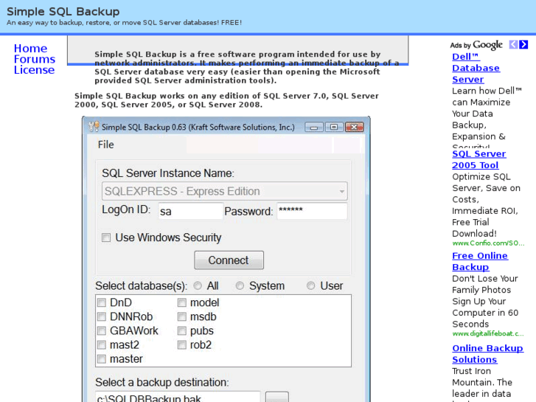Select the All databases radio button
The width and height of the screenshot is (536, 402).
pyautogui.click(x=198, y=285)
